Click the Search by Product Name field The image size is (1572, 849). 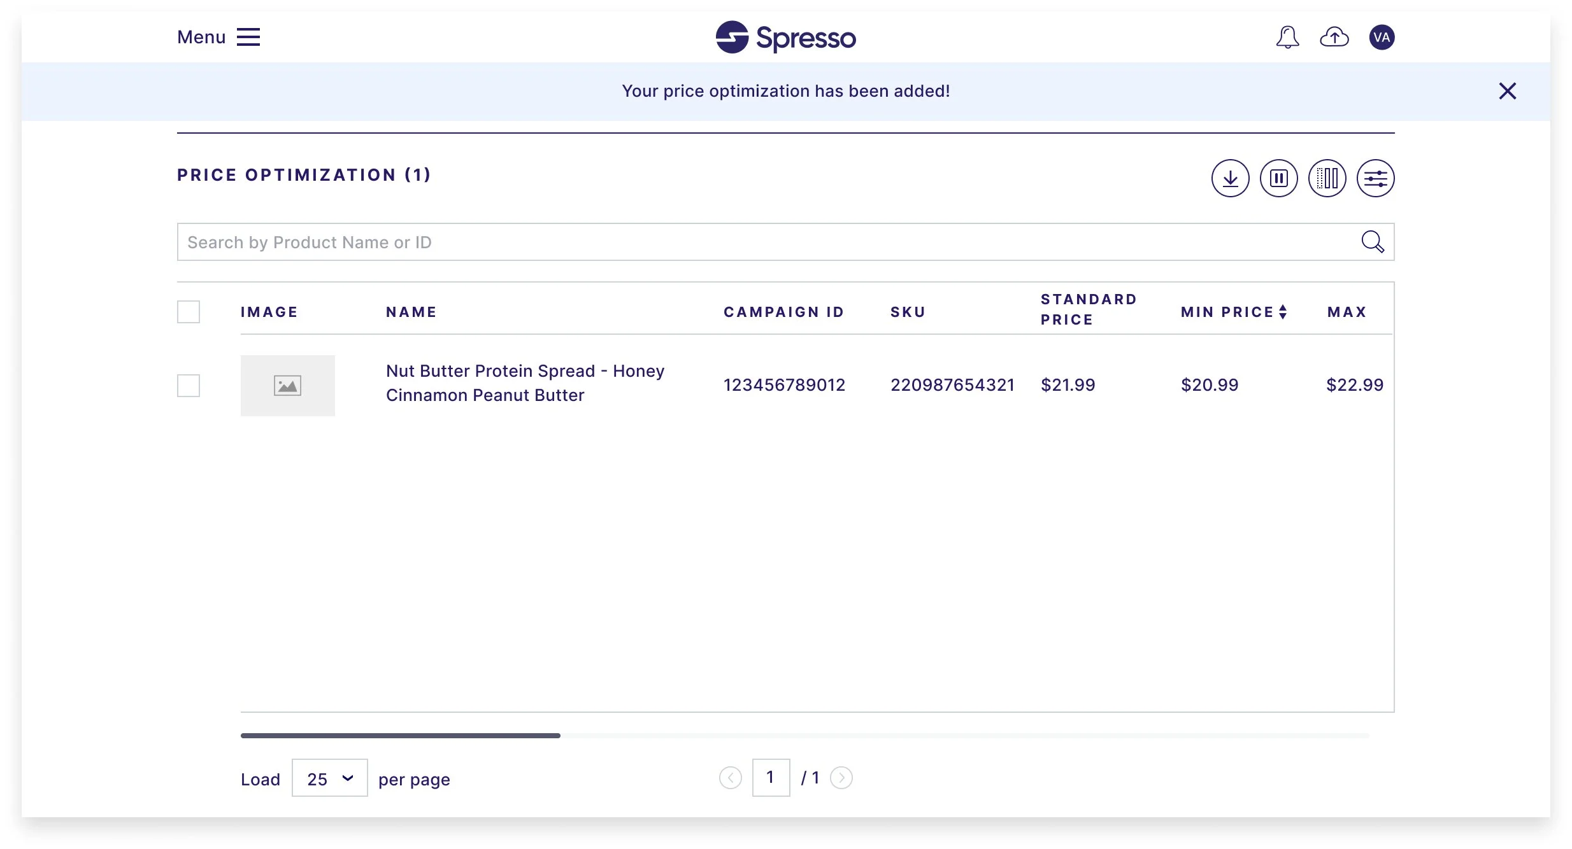point(764,242)
